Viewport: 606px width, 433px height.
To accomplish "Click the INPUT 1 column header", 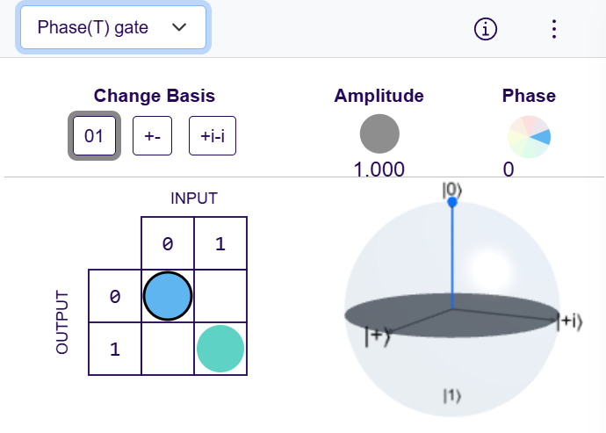I will (220, 244).
